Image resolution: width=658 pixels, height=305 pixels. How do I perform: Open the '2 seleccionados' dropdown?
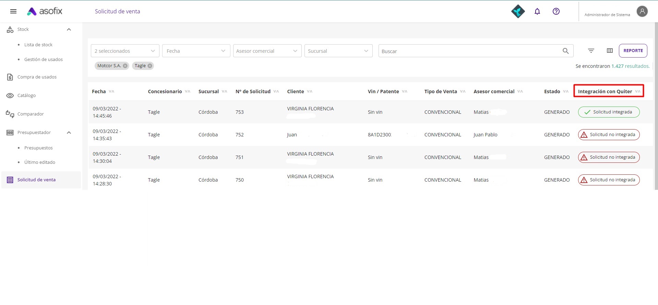(125, 51)
